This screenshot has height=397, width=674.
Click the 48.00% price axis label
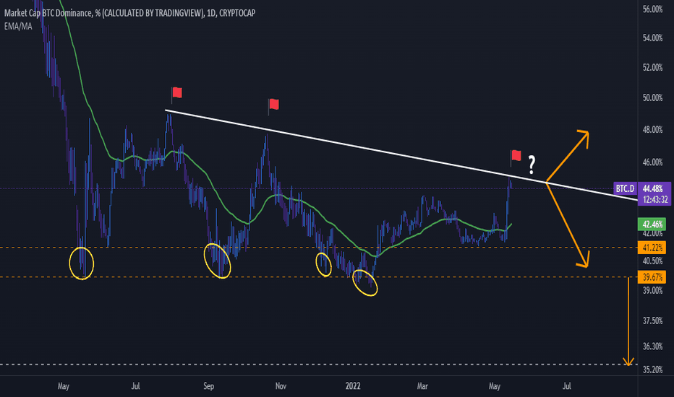pos(652,130)
